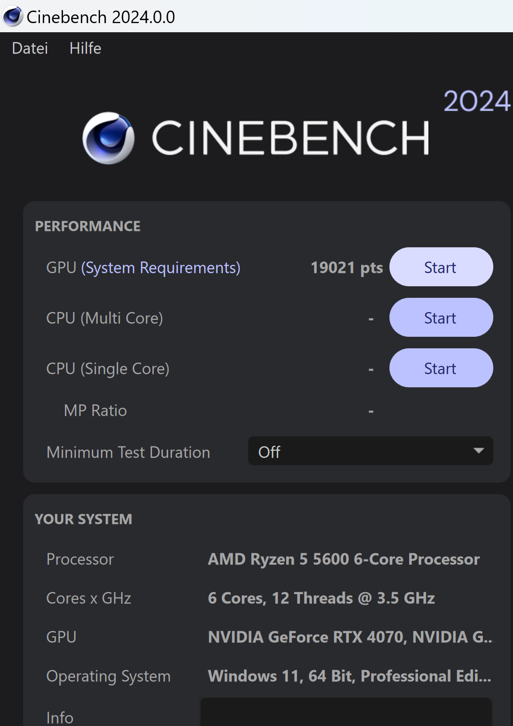The width and height of the screenshot is (513, 726).
Task: Start the CPU Single Core benchmark
Action: click(x=440, y=368)
